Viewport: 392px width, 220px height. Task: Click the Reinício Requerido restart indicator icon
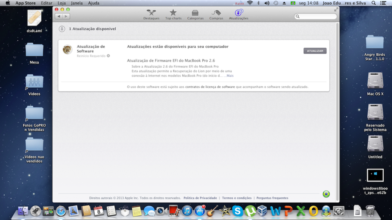[x=108, y=56]
